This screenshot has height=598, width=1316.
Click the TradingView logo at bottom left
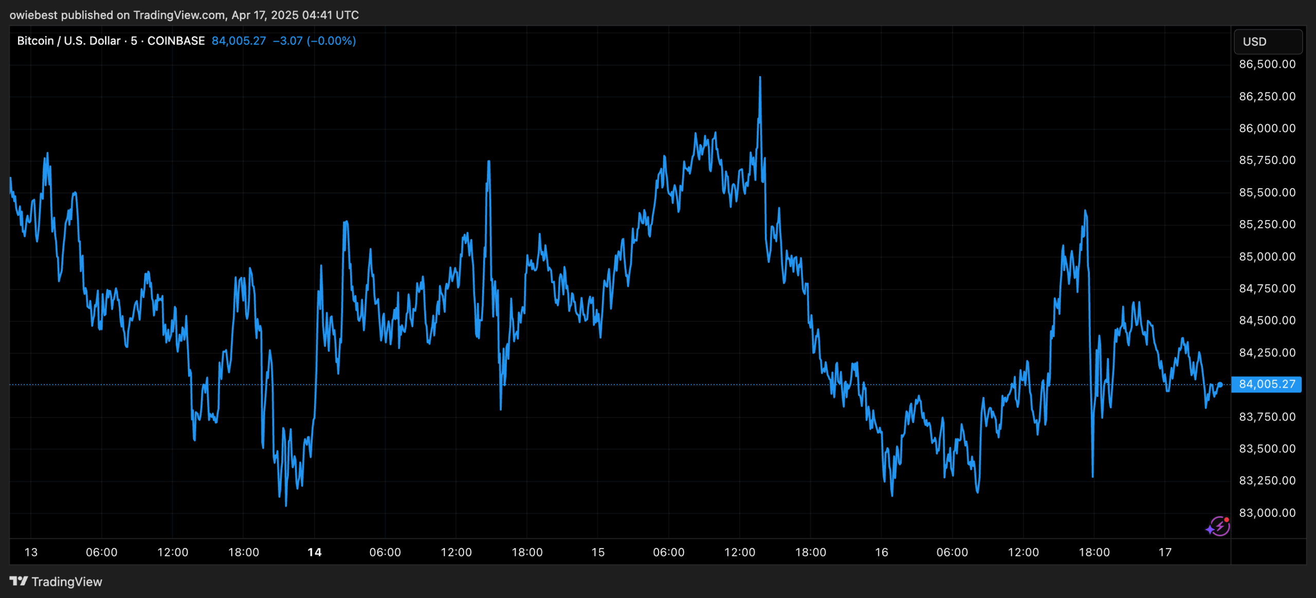pyautogui.click(x=56, y=582)
